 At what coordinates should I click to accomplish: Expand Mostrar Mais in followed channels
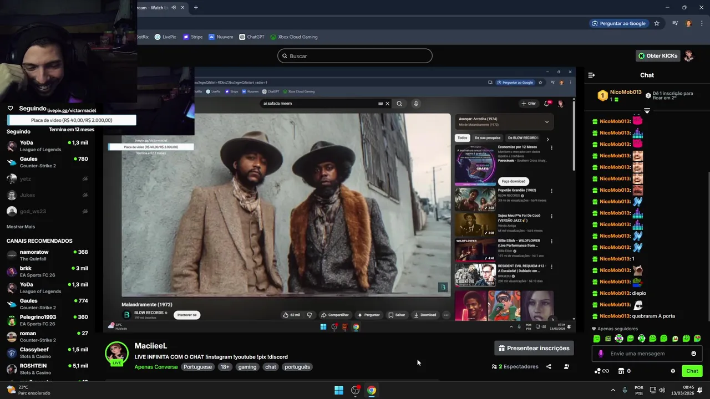(21, 227)
